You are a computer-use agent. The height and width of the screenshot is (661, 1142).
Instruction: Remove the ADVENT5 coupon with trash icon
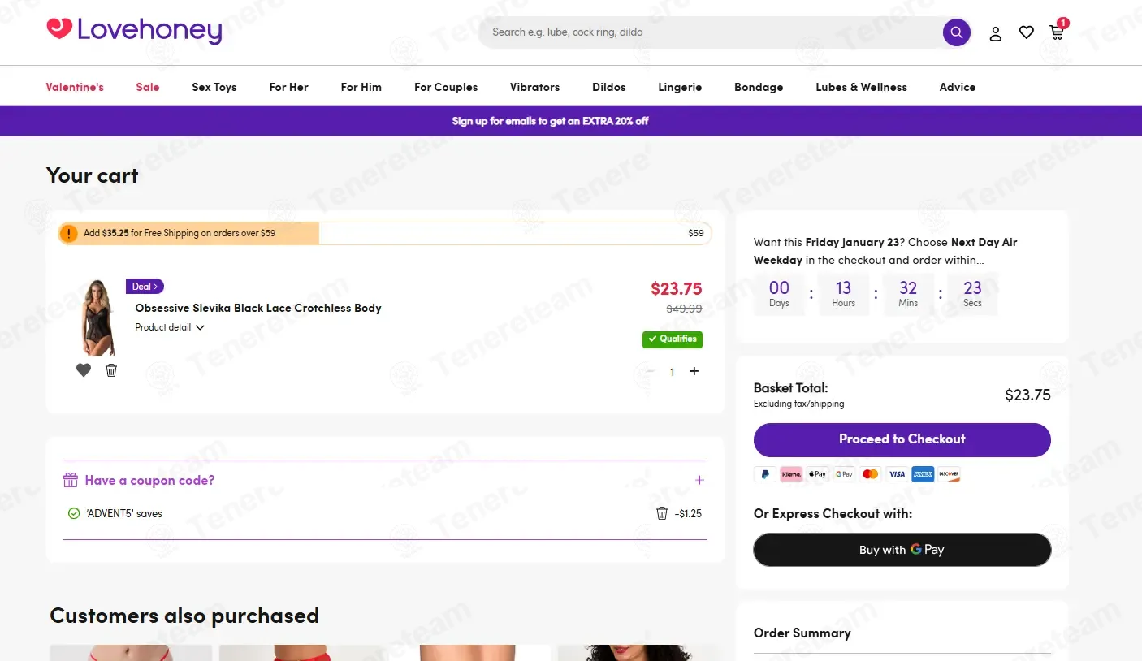click(x=662, y=513)
